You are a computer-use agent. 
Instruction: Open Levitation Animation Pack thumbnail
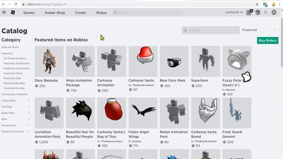coord(49,113)
